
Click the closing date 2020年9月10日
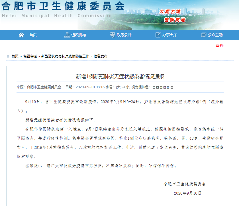coord(187,193)
